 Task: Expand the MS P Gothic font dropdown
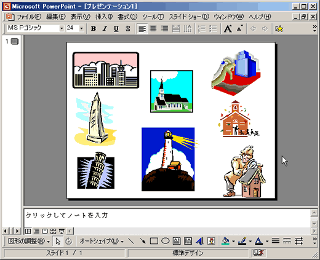point(62,28)
